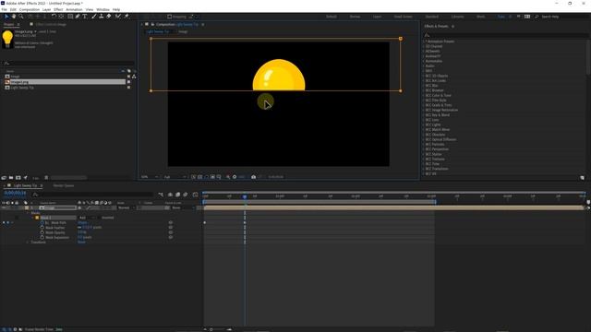
Task: Select the Roto Brush tool
Action: 118,17
